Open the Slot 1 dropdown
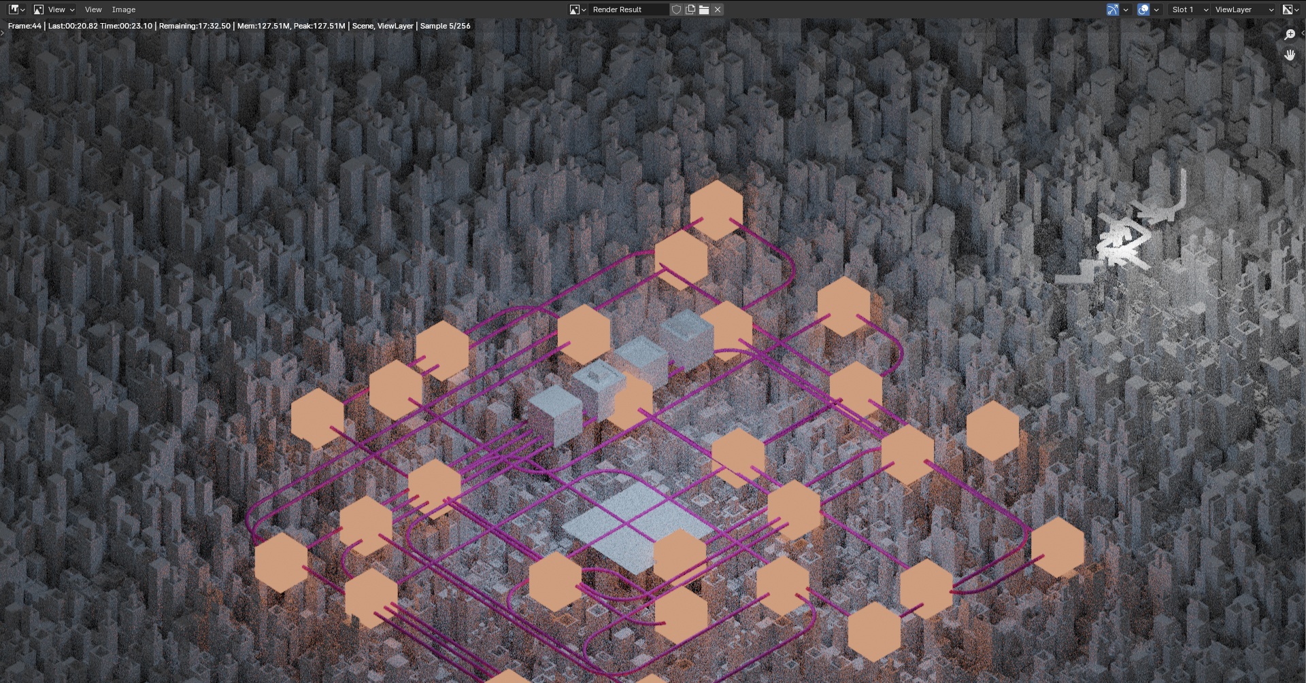1306x683 pixels. tap(1189, 10)
